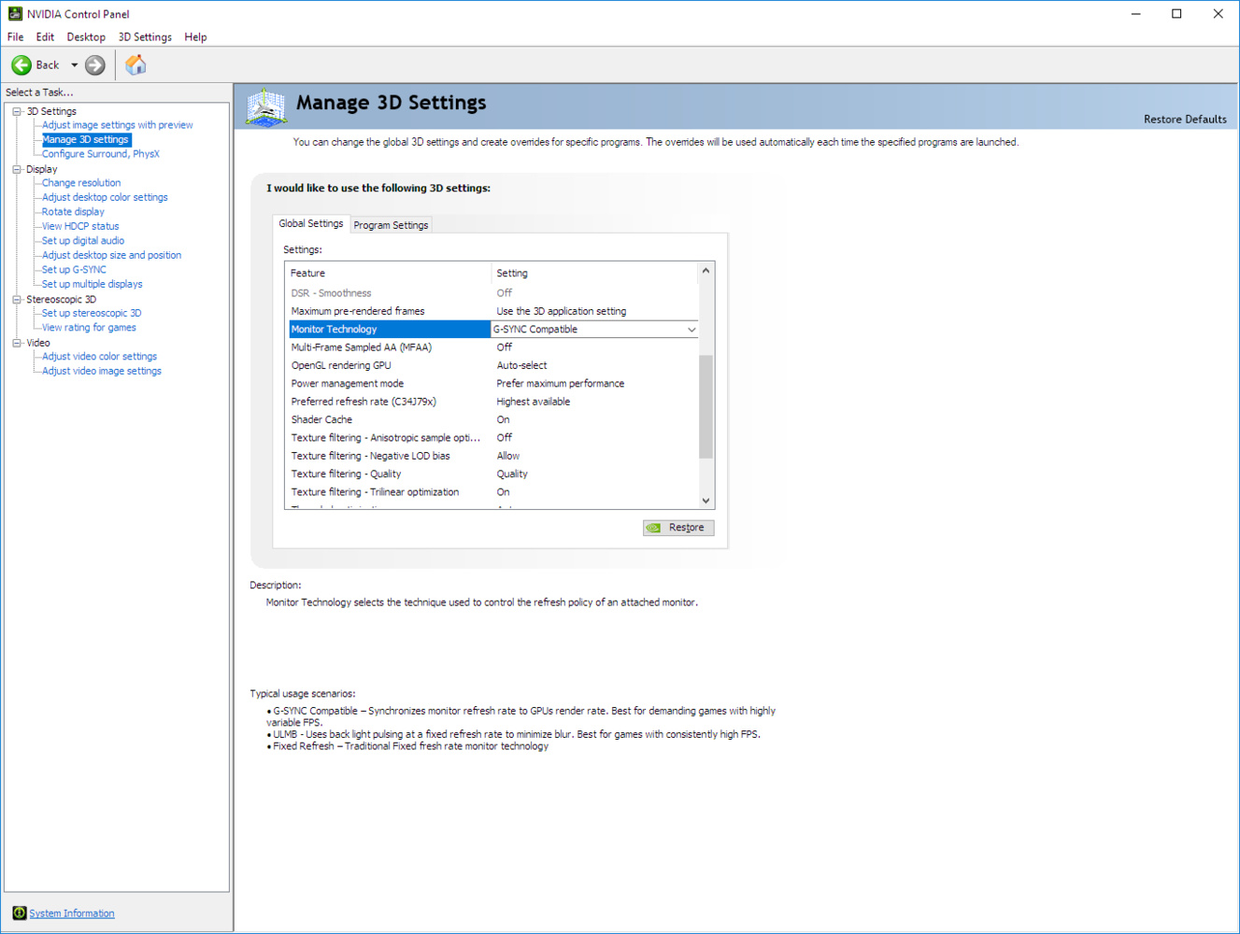Open the 3D Settings menu
1240x934 pixels.
click(x=145, y=37)
